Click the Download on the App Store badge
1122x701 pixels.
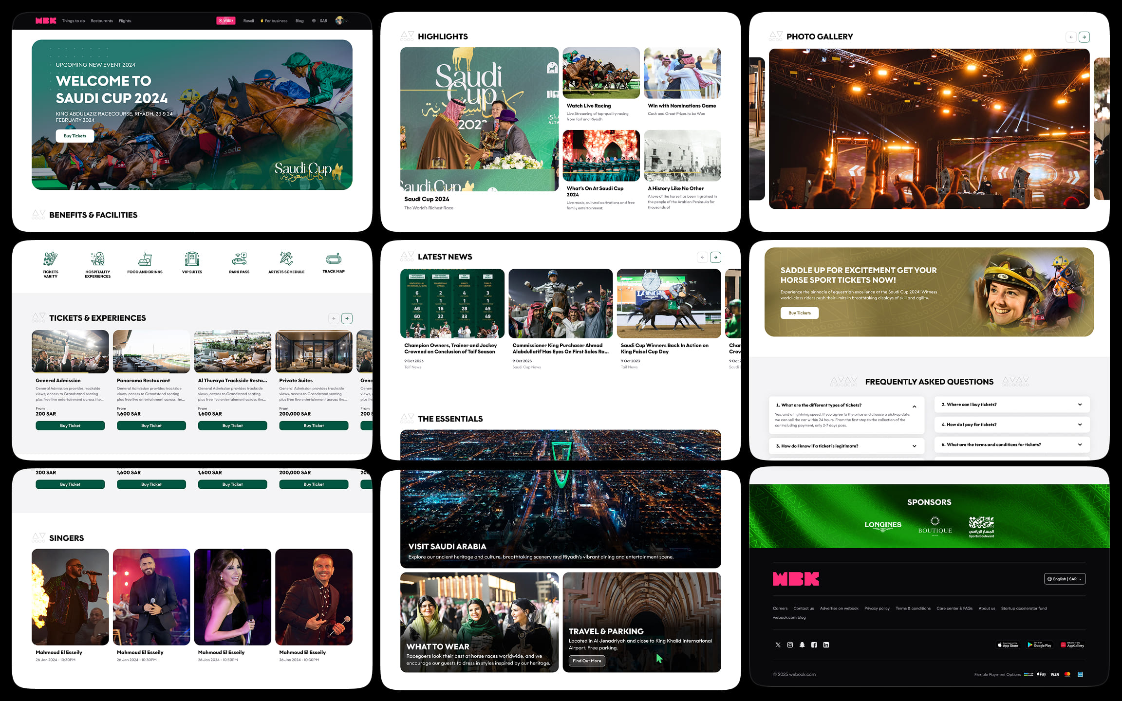coord(1008,645)
